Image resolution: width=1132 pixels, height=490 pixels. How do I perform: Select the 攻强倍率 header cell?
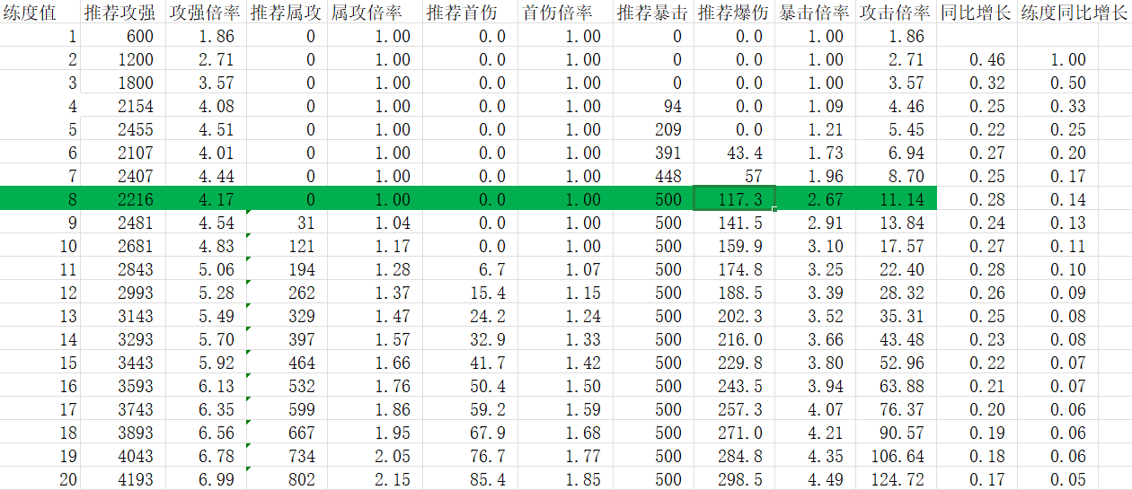point(207,13)
